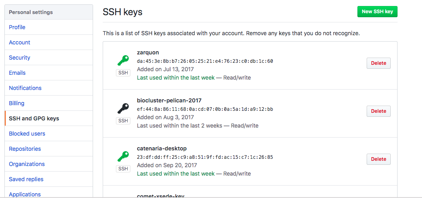Click the SSH badge under biocluster-pelican-2017 key
The width and height of the screenshot is (422, 198).
coord(123,121)
